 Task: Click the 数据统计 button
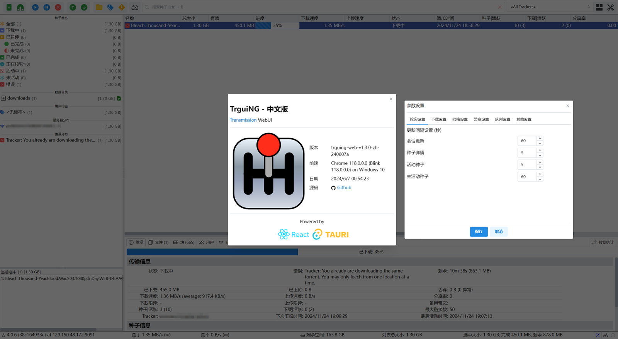tap(603, 242)
